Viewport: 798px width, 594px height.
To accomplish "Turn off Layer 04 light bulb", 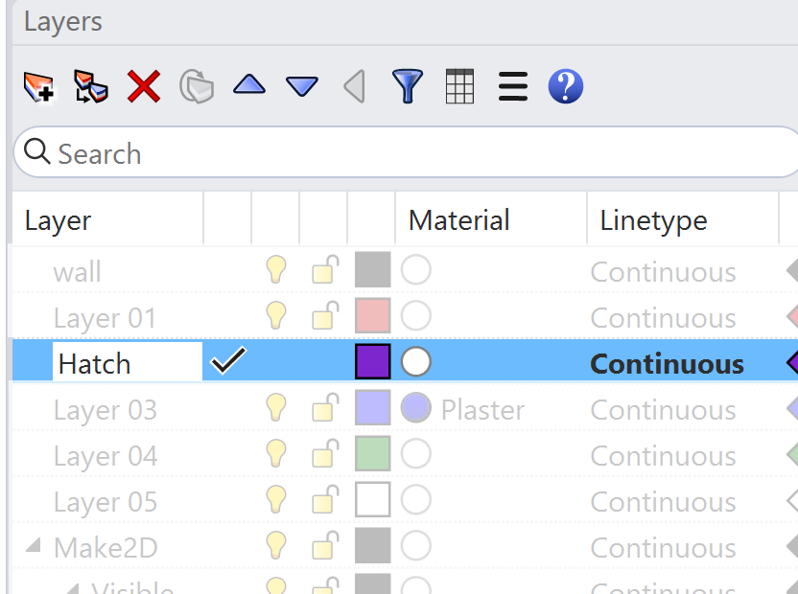I will [x=276, y=455].
